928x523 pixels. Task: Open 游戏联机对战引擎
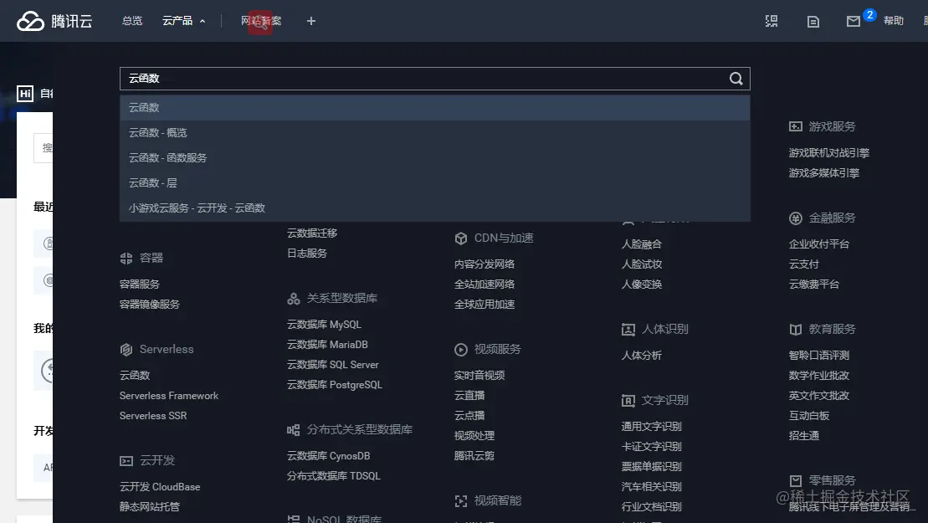pos(829,152)
